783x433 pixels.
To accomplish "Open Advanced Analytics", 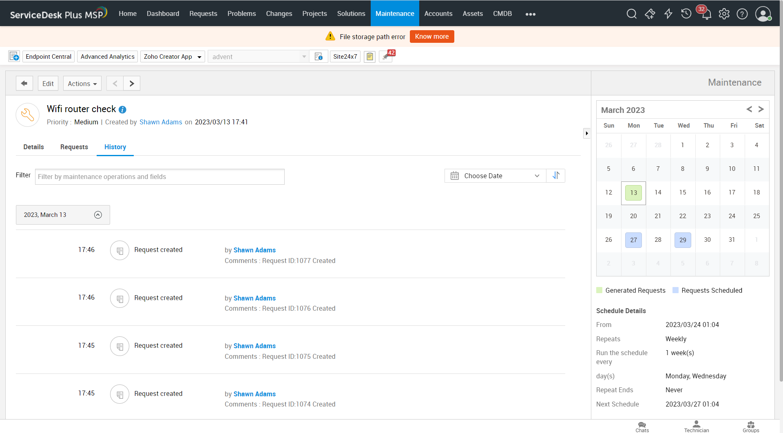I will [x=108, y=56].
